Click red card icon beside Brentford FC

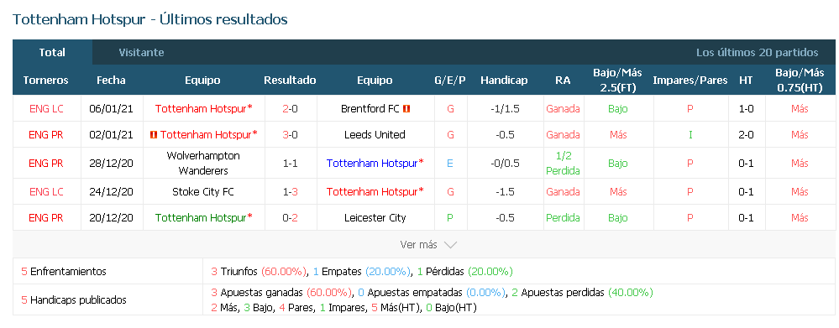406,108
